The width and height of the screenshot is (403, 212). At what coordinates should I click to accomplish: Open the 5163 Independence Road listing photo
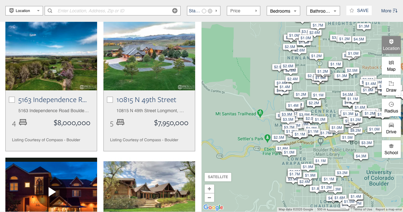(x=51, y=56)
